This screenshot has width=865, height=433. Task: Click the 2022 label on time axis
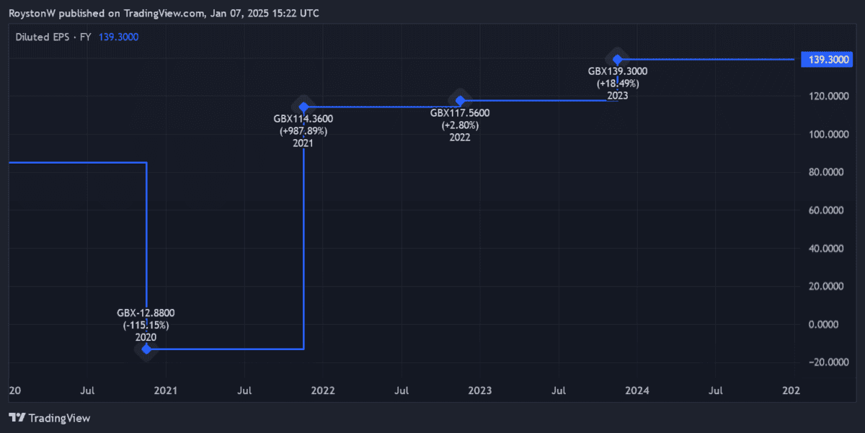pos(323,390)
